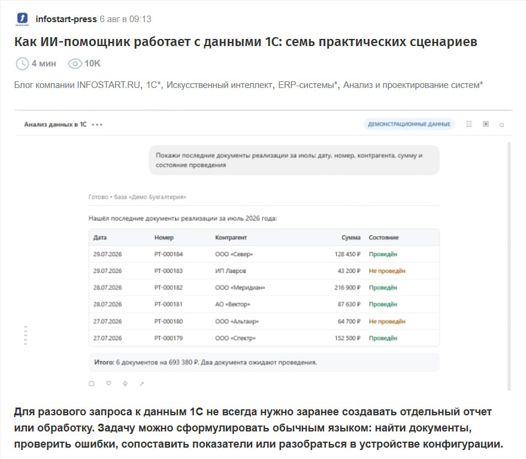Open the ERP-системы* hub link
The image size is (526, 459).
click(x=307, y=85)
